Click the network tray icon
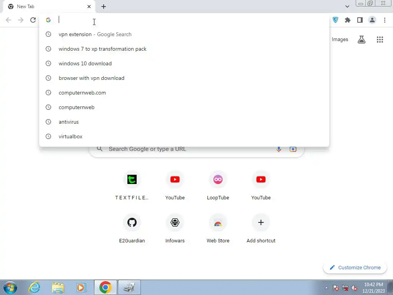 point(345,288)
